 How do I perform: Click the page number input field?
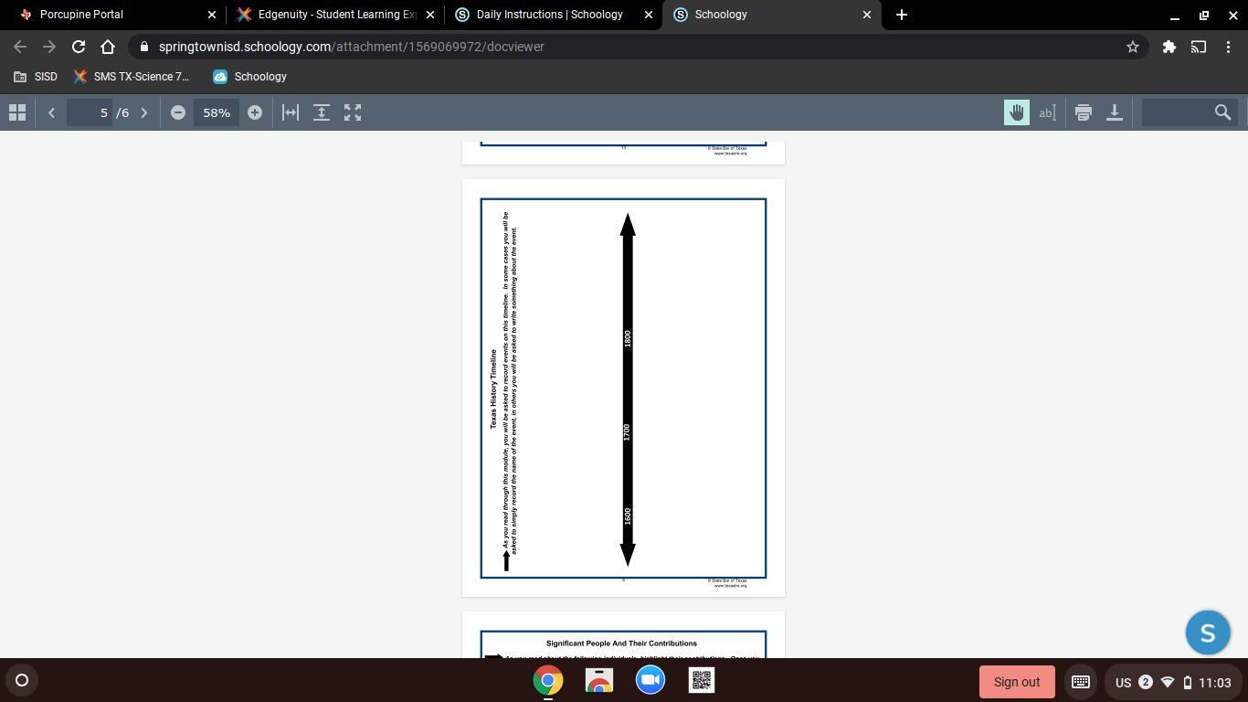(x=90, y=112)
